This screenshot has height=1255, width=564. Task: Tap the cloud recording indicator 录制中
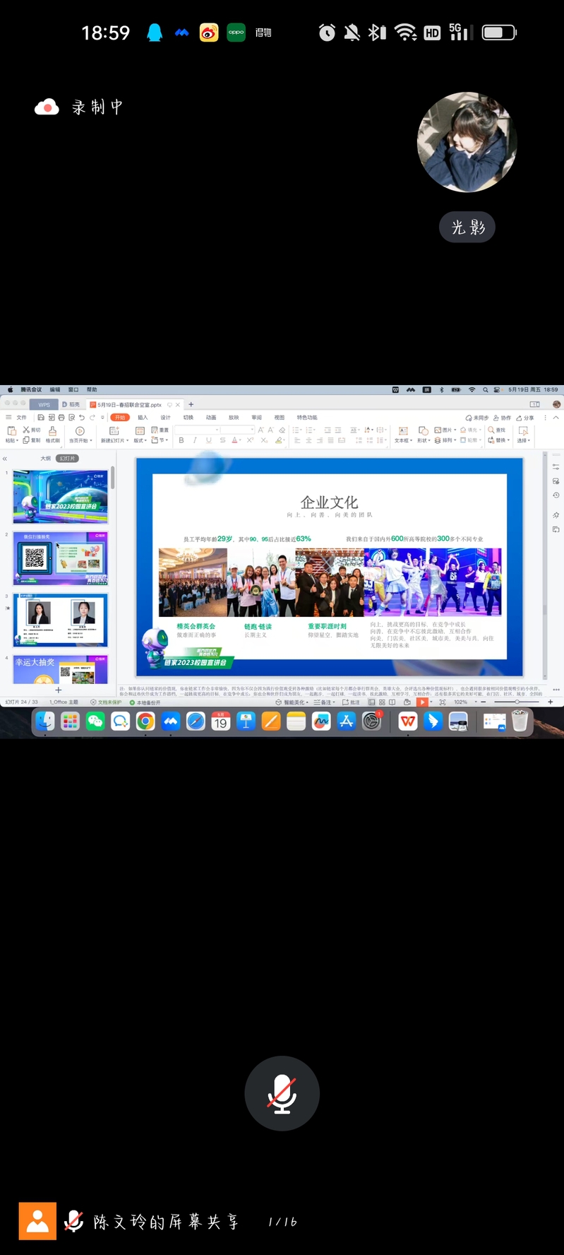coord(79,107)
